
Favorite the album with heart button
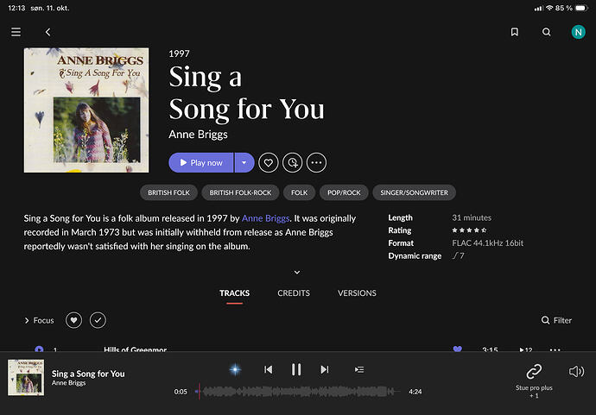(x=269, y=162)
